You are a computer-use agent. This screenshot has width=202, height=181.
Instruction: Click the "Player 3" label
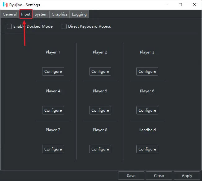[147, 52]
